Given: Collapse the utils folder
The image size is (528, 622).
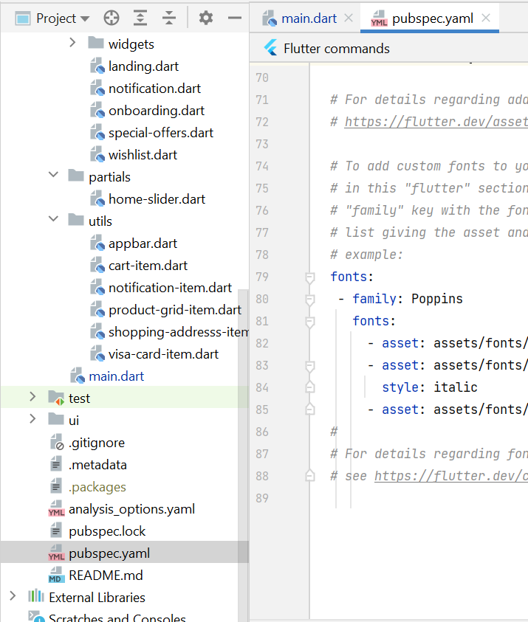Looking at the screenshot, I should point(53,221).
